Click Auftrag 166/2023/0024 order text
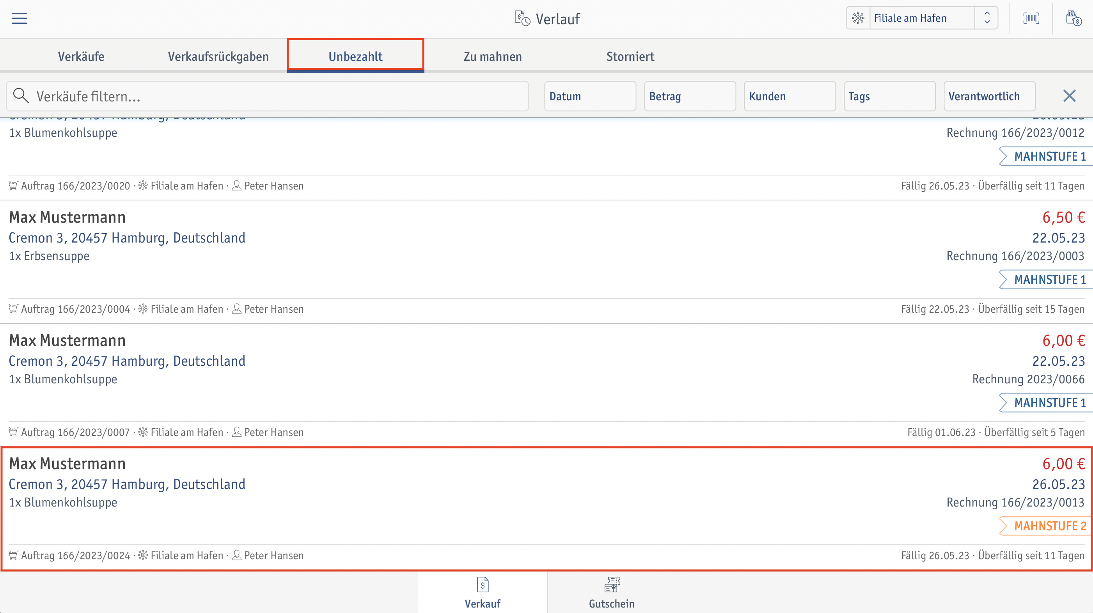Image resolution: width=1093 pixels, height=613 pixels. point(76,555)
